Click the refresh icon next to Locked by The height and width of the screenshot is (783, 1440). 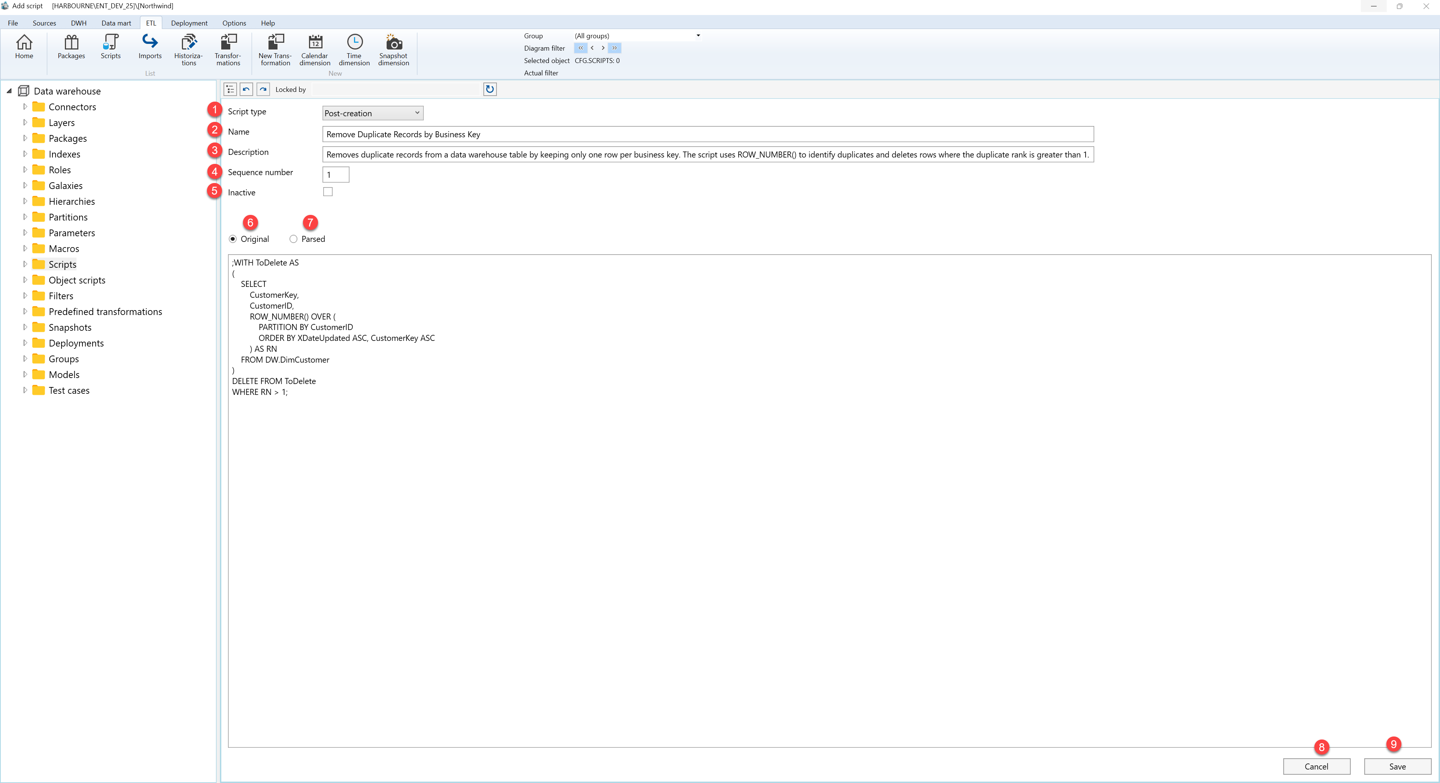coord(490,89)
